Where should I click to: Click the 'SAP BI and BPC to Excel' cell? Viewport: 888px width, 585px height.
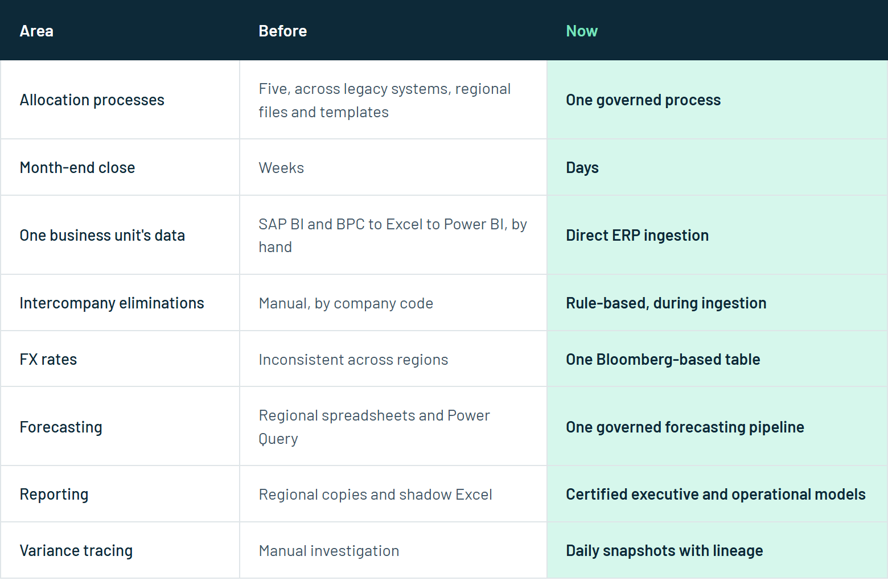[x=393, y=236]
